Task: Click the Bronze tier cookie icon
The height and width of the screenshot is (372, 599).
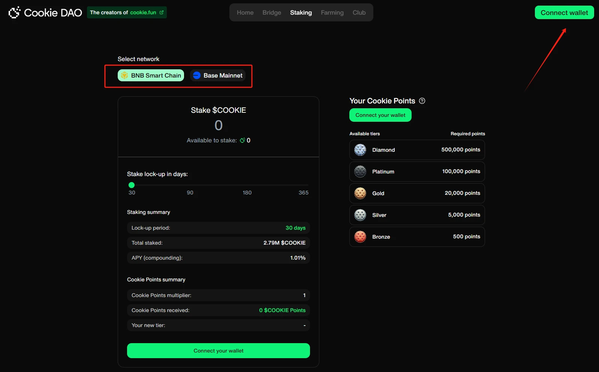Action: (360, 237)
